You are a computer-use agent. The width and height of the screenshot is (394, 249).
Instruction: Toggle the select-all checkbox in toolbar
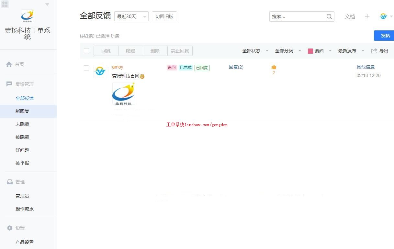pos(86,51)
